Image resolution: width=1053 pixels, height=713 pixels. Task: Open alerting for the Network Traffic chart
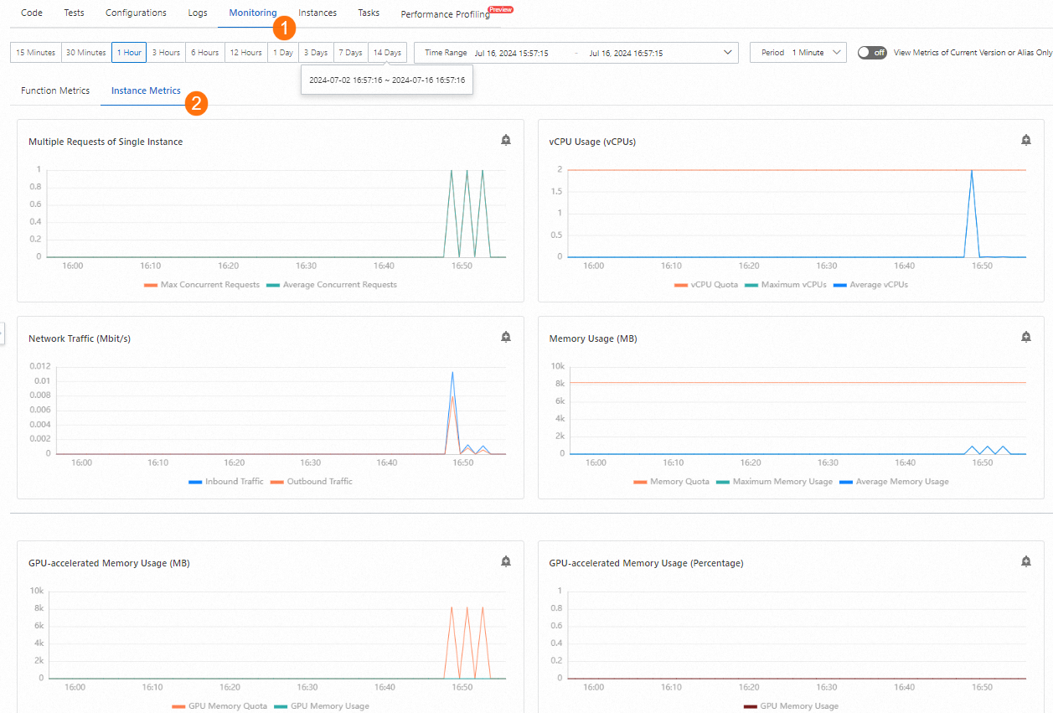(506, 337)
